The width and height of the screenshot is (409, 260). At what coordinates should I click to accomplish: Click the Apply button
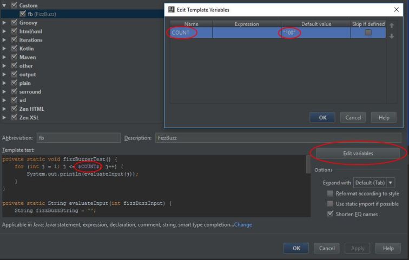[x=358, y=248]
